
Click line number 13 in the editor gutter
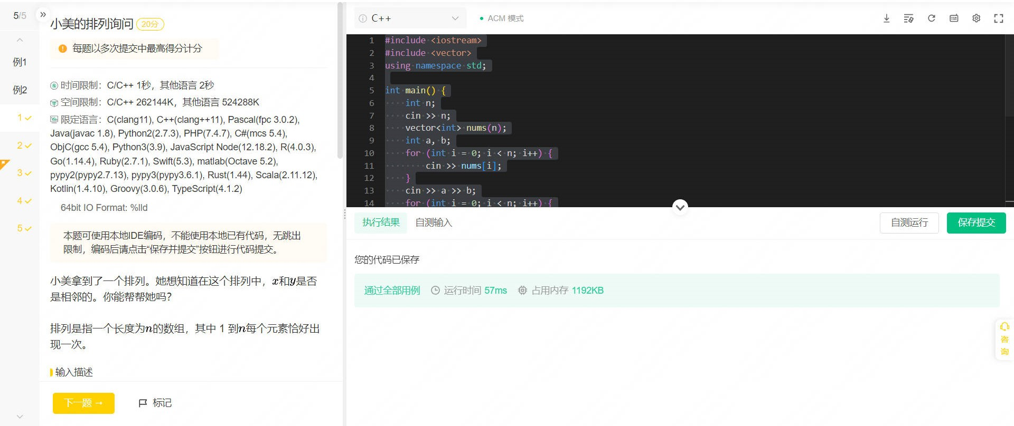(x=369, y=191)
